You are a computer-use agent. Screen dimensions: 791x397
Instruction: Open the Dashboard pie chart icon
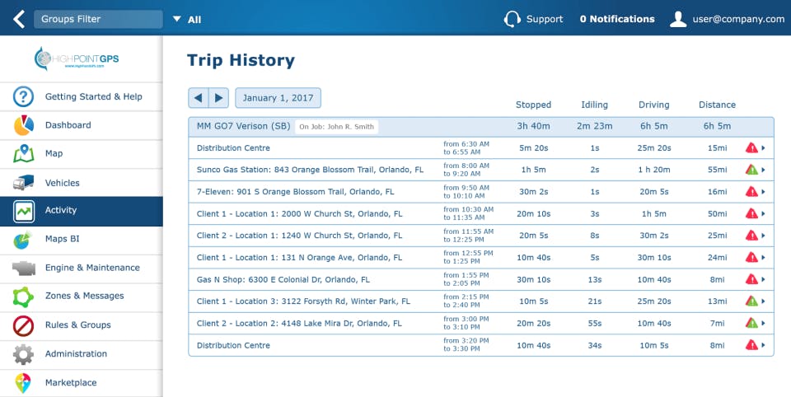23,125
